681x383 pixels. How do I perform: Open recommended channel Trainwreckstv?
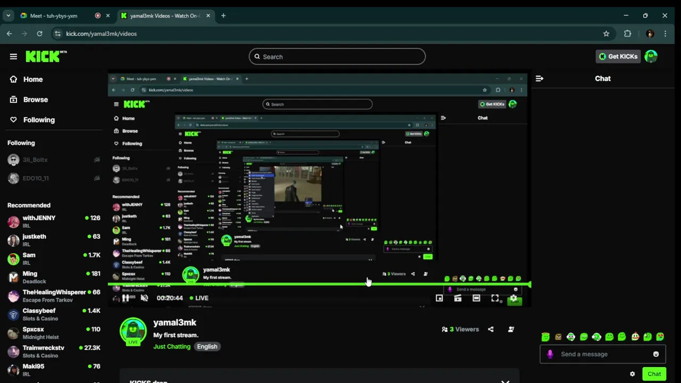[54, 352]
